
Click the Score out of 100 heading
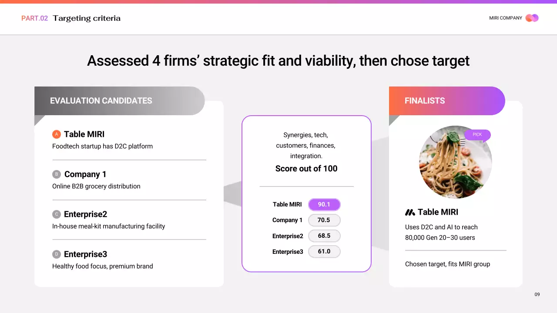(x=306, y=169)
